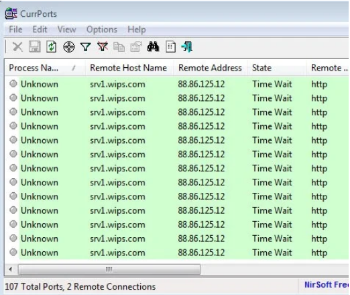Click the scrollbar left arrow

coord(11,269)
